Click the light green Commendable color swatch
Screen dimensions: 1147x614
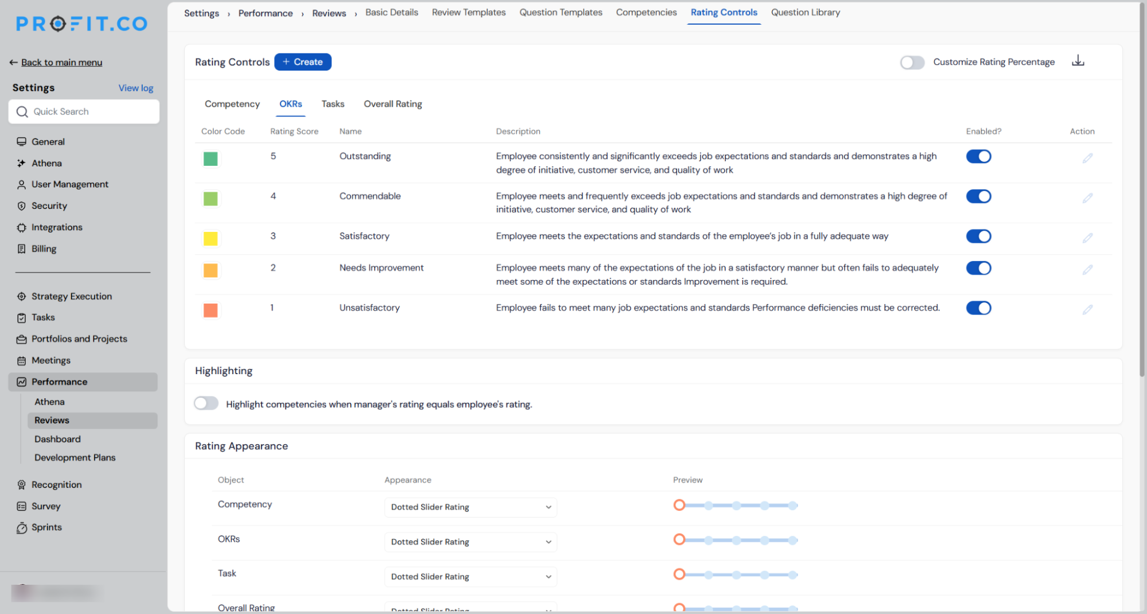pyautogui.click(x=211, y=199)
